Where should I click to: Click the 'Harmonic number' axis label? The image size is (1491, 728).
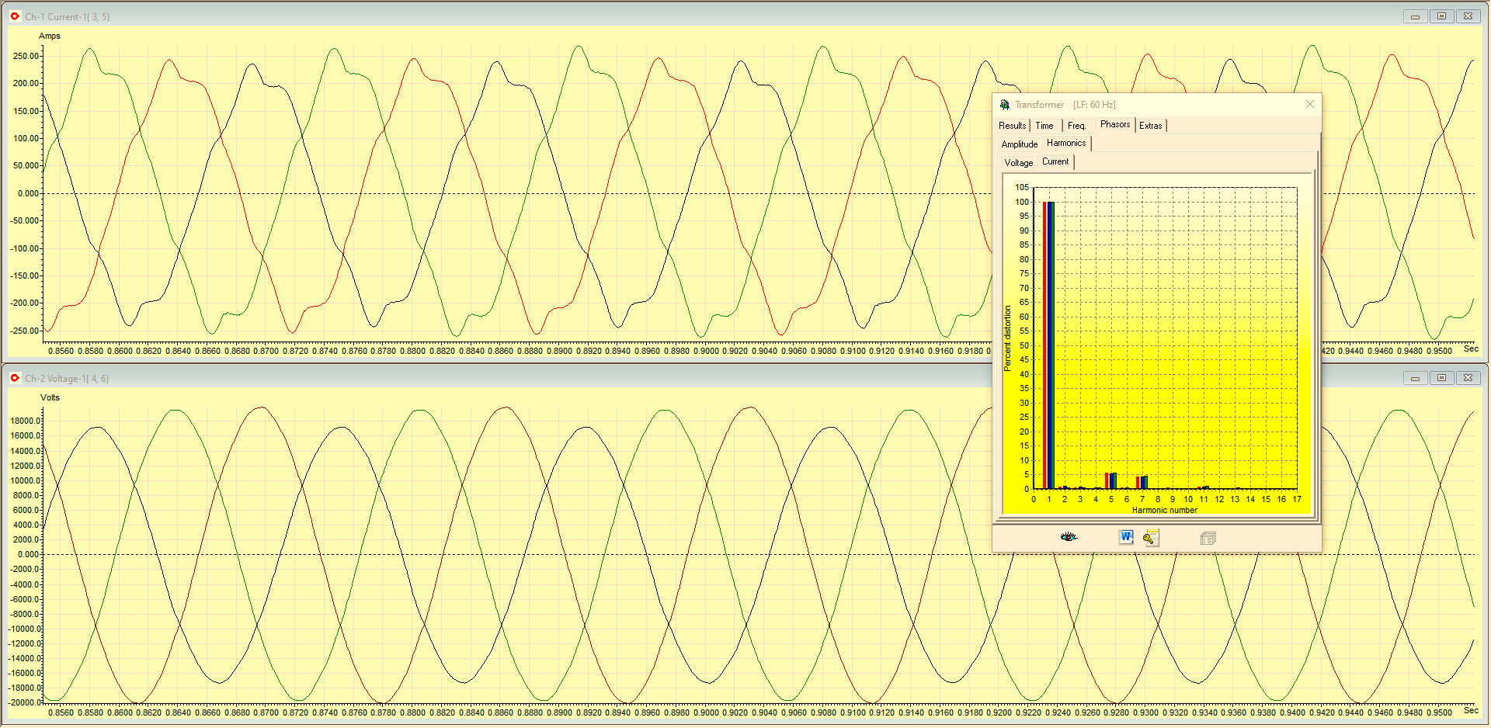click(1165, 510)
